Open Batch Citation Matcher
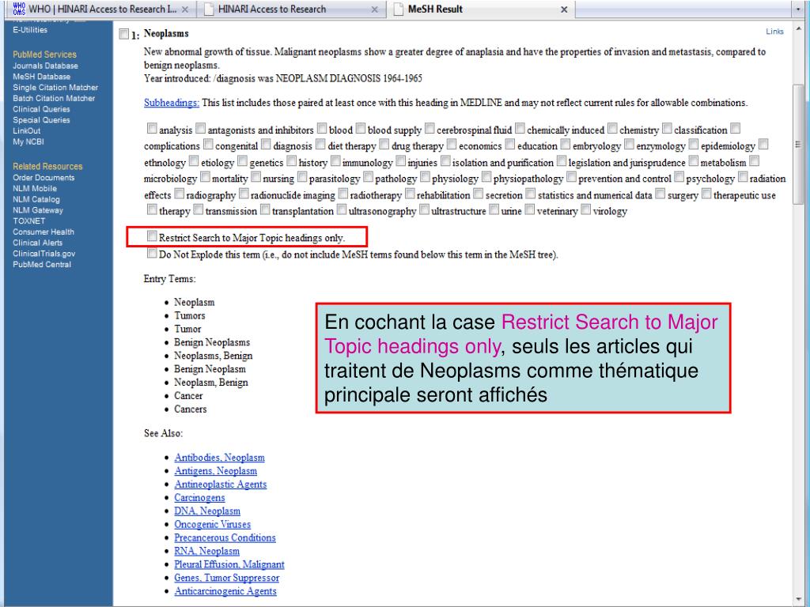The height and width of the screenshot is (607, 810). point(54,98)
